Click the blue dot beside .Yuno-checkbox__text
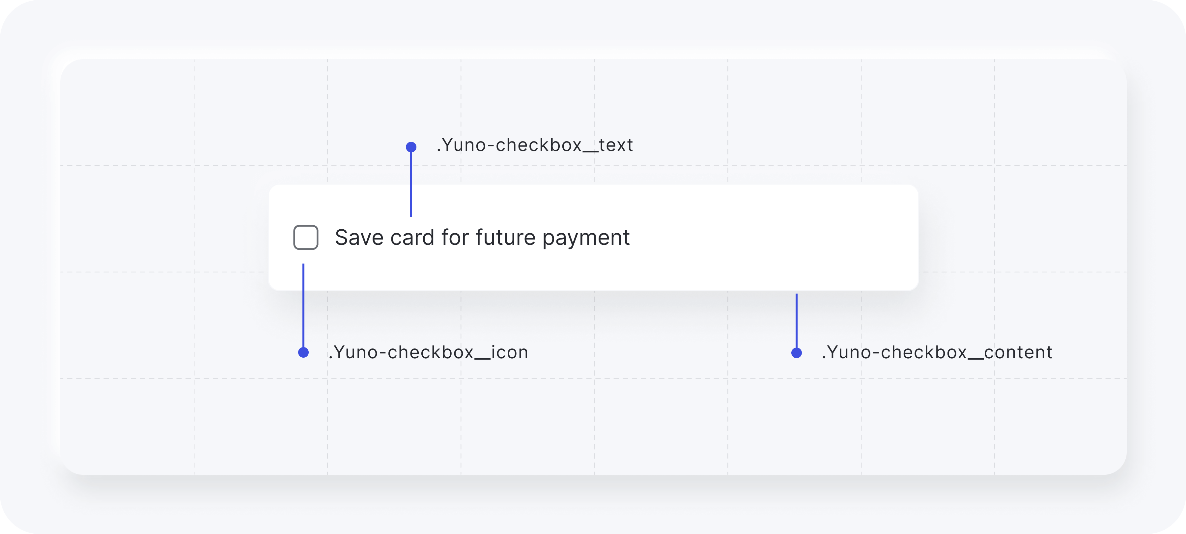The height and width of the screenshot is (534, 1186). point(411,147)
